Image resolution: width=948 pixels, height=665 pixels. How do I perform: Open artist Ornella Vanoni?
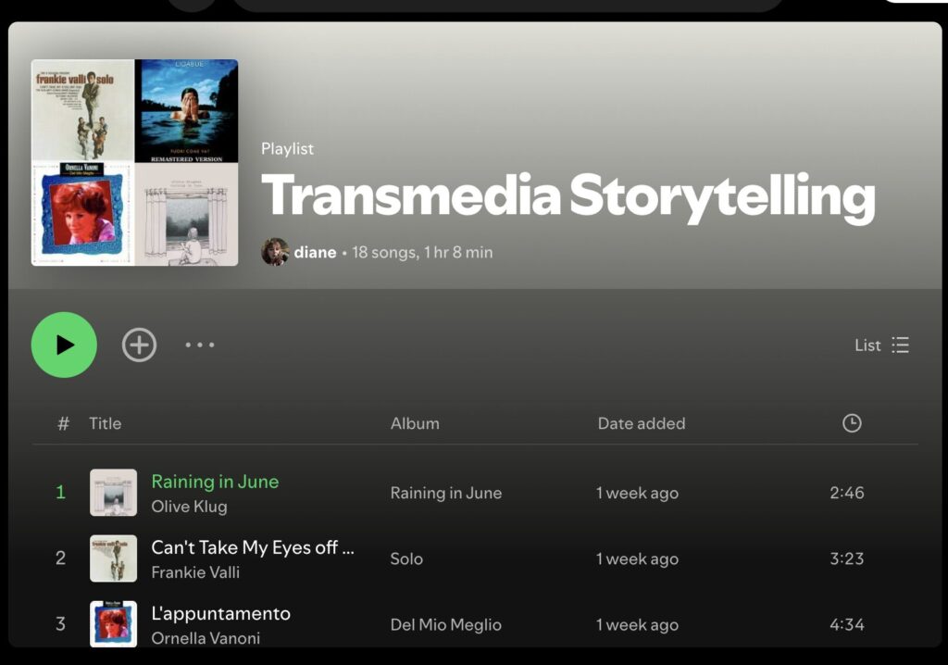tap(206, 638)
